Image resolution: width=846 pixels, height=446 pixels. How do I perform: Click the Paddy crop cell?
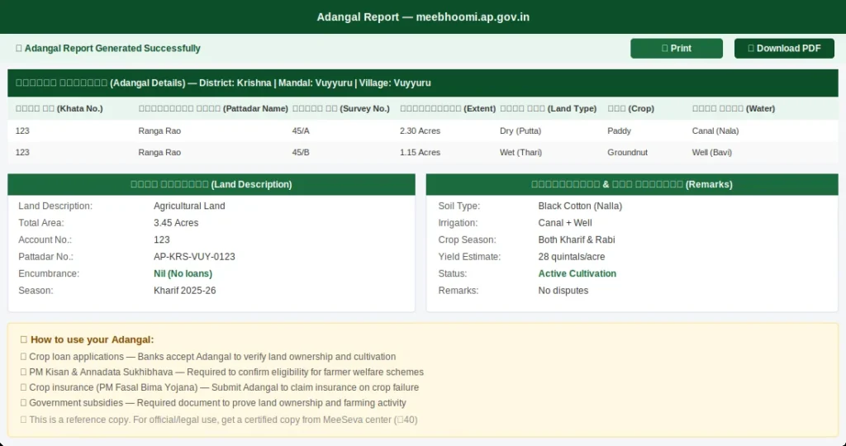619,131
